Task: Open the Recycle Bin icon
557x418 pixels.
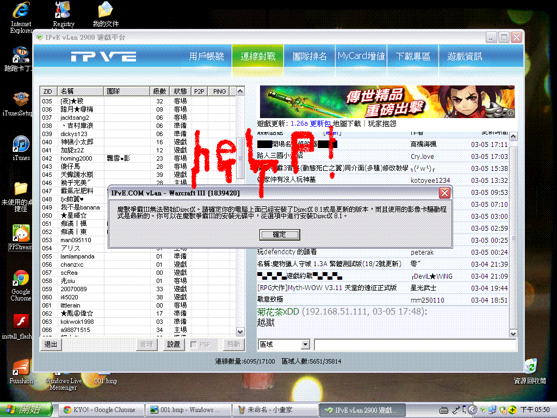Action: pos(530,367)
